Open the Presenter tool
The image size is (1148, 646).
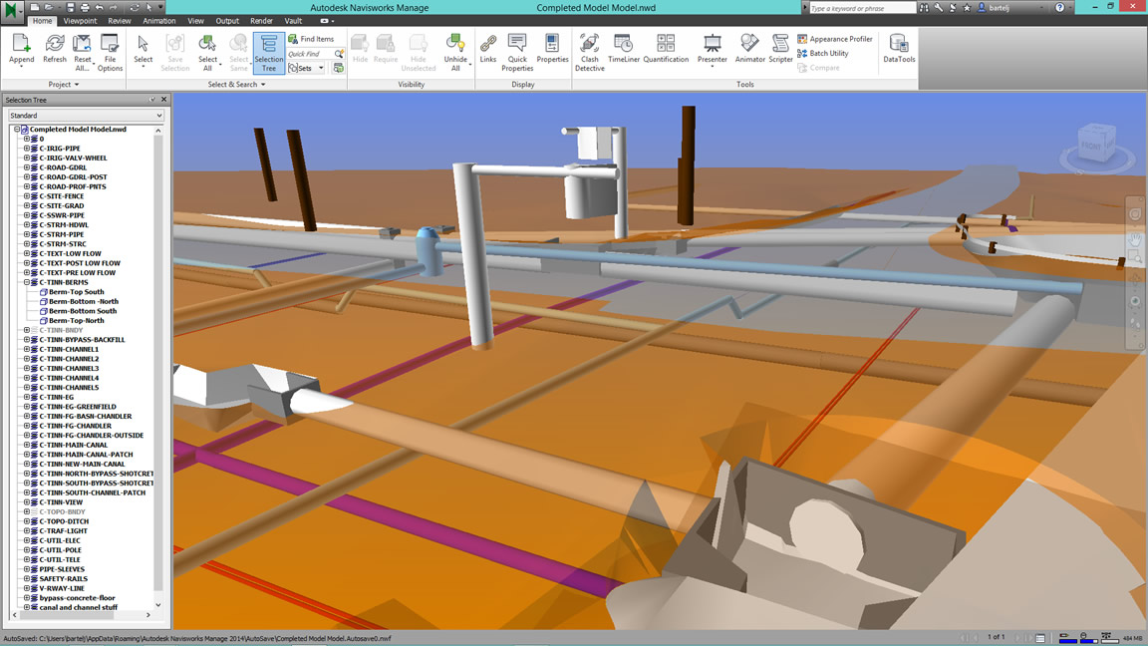coord(712,50)
